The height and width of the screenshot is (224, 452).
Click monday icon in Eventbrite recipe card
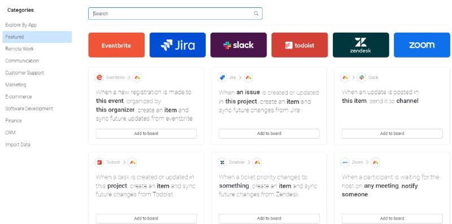[137, 77]
